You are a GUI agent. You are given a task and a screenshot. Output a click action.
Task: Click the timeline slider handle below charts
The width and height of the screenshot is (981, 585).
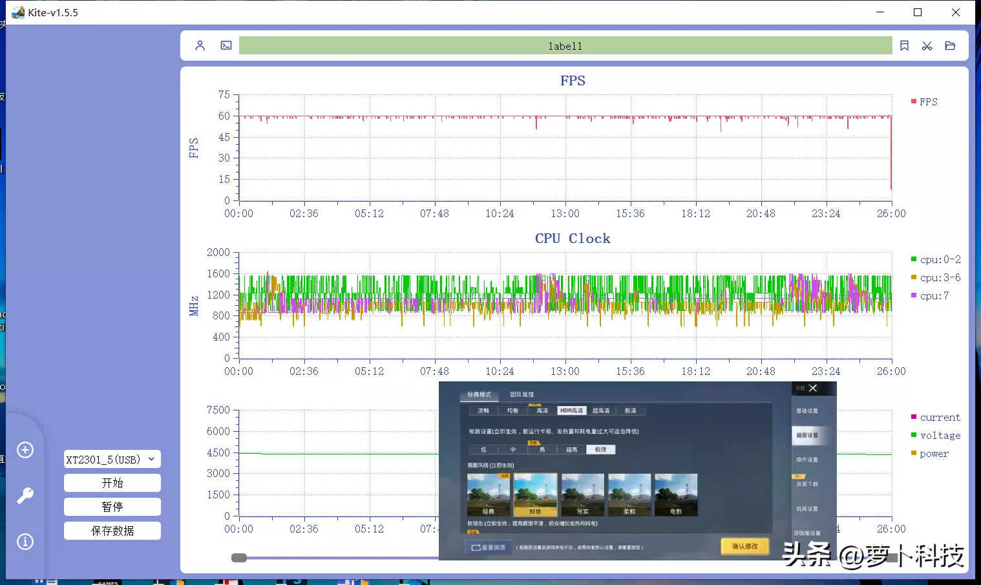(x=239, y=558)
